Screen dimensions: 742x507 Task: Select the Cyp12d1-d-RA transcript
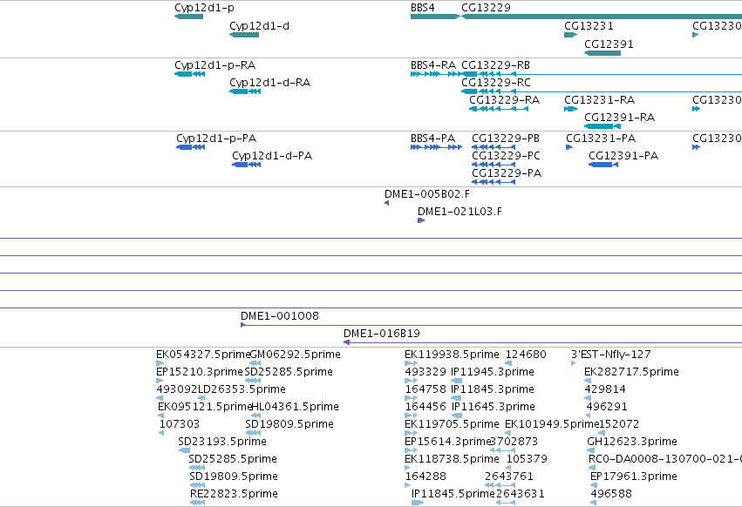(x=245, y=91)
